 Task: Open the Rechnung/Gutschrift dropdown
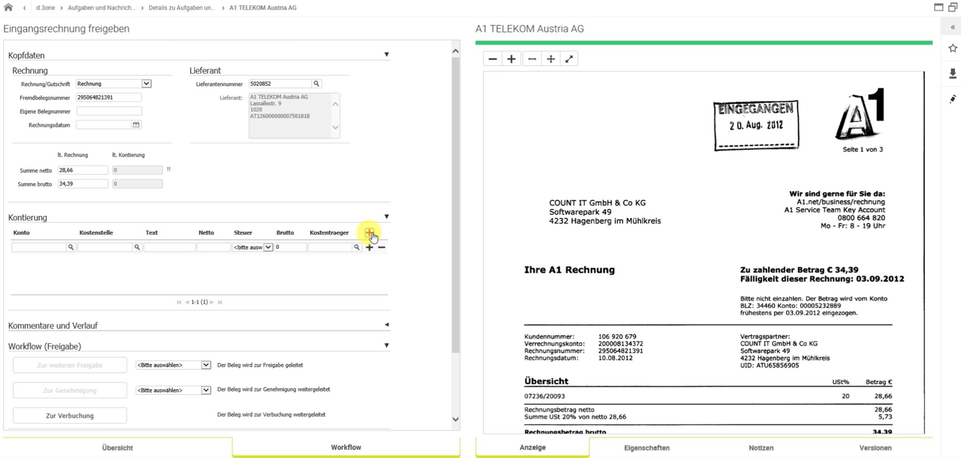(146, 84)
